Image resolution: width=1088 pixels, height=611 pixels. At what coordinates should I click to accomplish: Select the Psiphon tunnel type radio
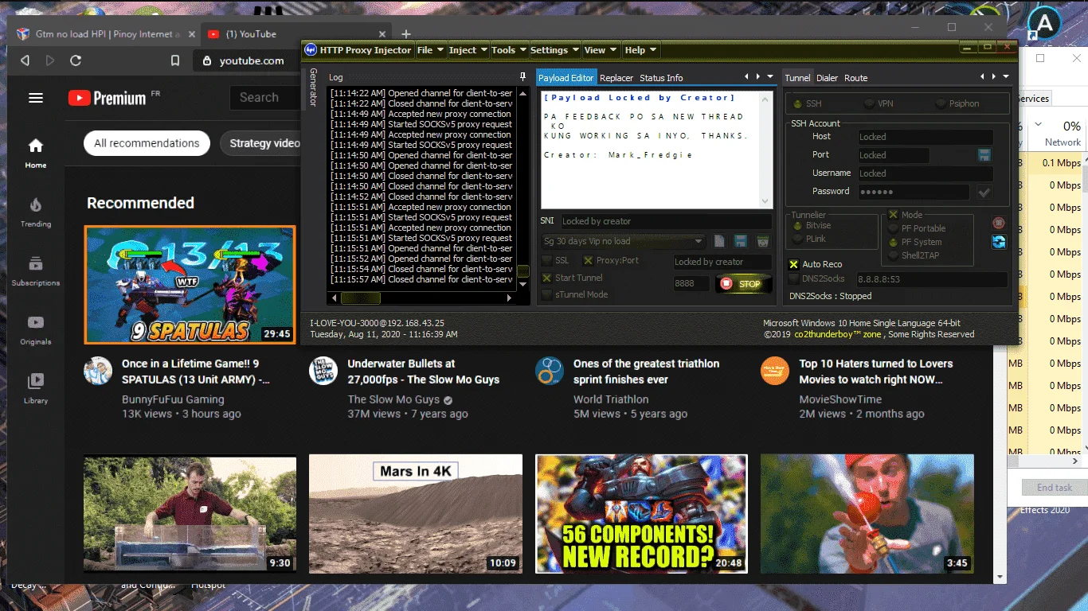pos(941,103)
